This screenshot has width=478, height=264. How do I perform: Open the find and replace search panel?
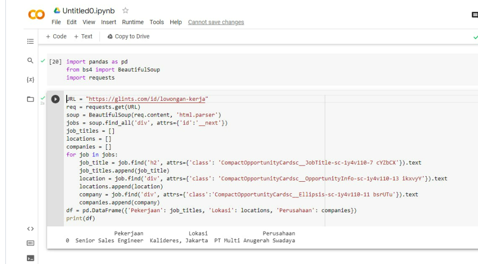coord(30,60)
